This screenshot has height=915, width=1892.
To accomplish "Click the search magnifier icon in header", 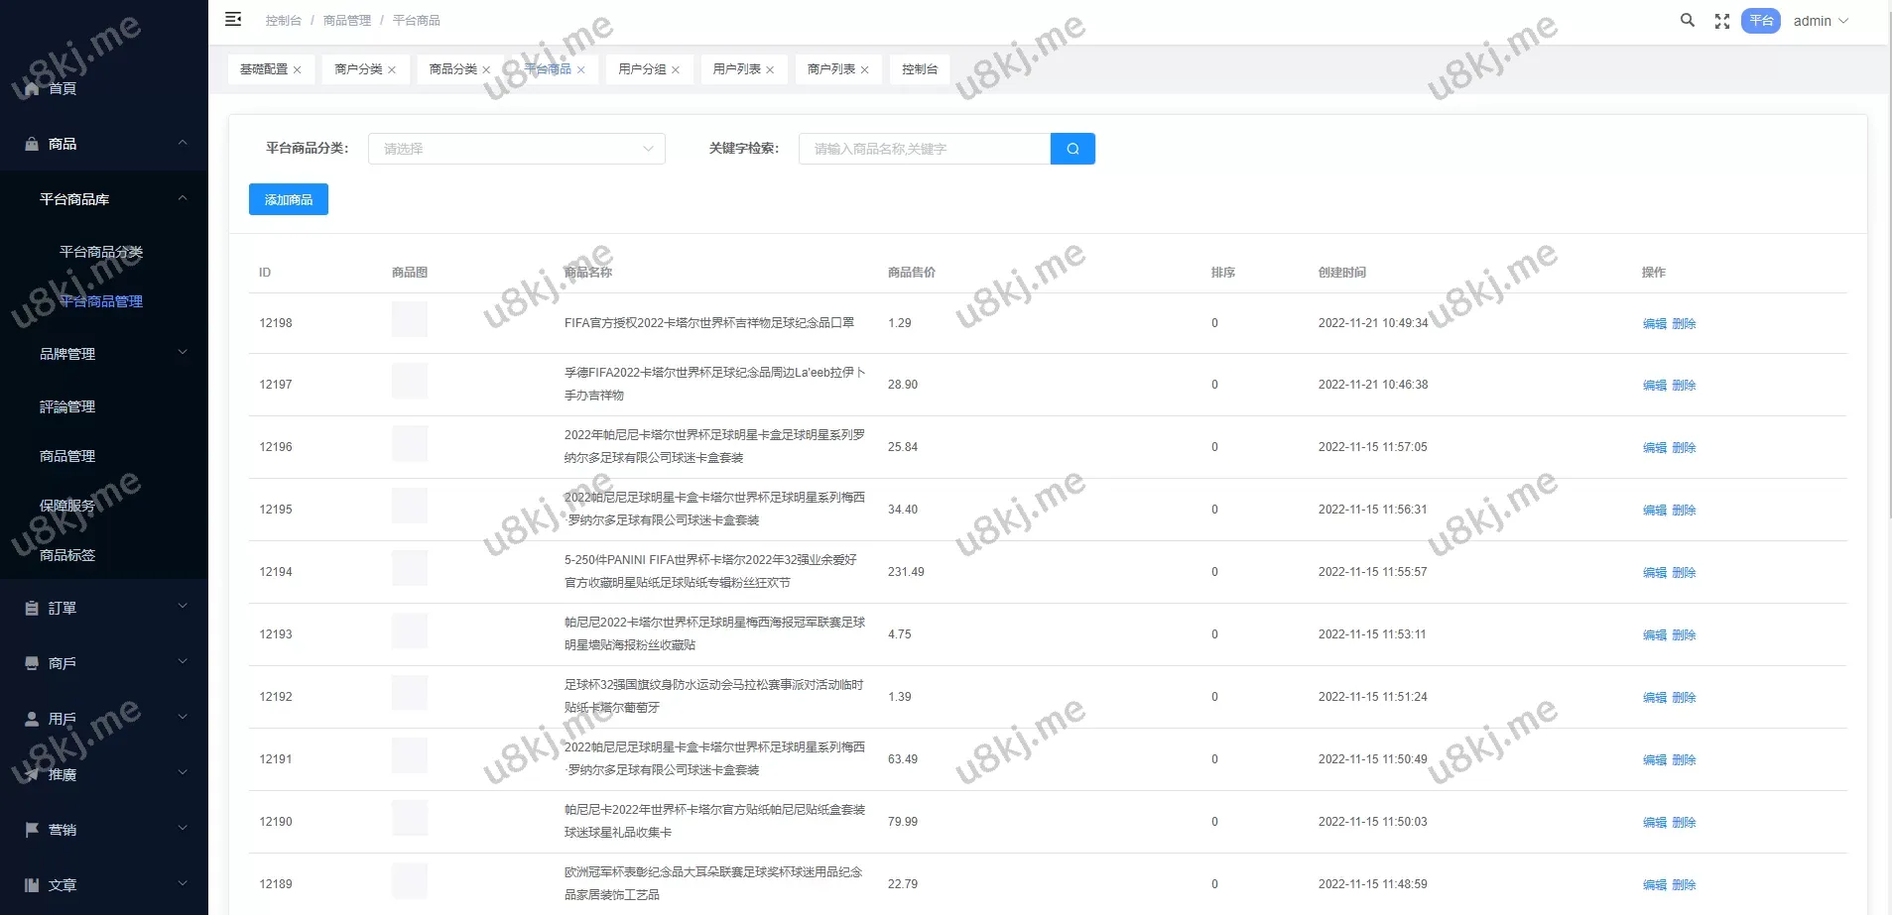I will [x=1687, y=21].
